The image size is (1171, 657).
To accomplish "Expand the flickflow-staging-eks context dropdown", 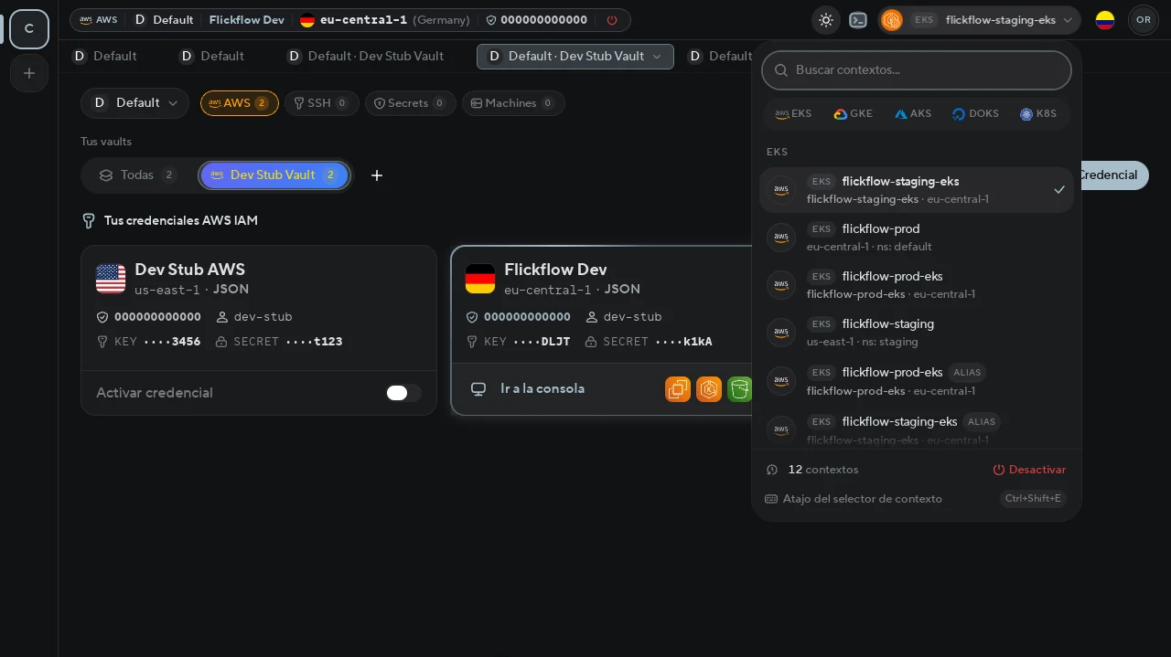I will click(980, 20).
